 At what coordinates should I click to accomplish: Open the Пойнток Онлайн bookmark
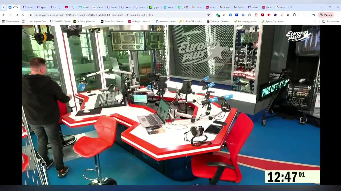coord(218,21)
